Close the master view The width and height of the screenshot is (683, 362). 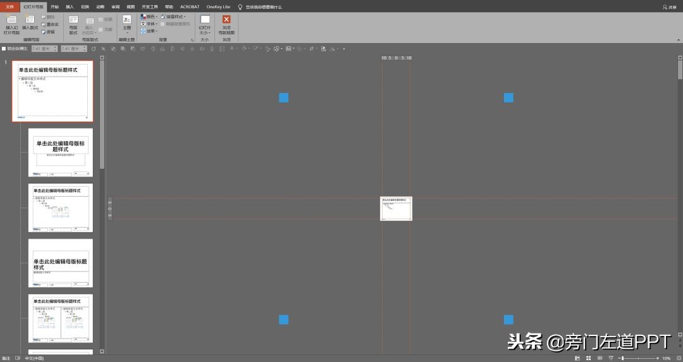pyautogui.click(x=226, y=25)
